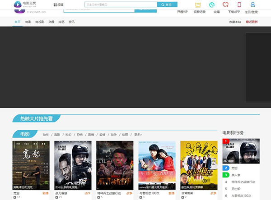Screen dimensions: 271x200
Task: Click the heart favorites icon
Action: coord(225,5)
